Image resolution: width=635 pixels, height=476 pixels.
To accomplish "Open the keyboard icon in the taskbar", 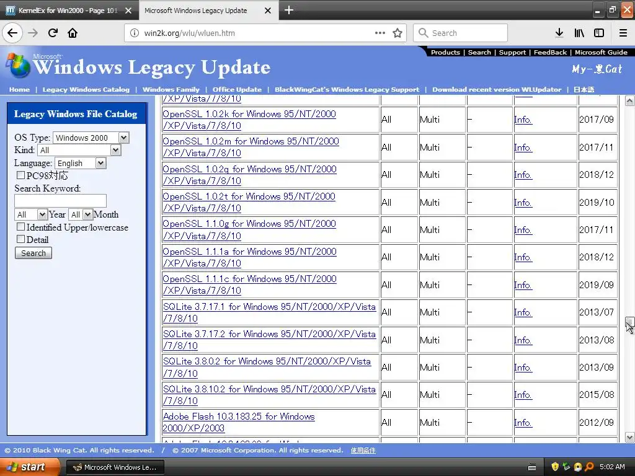I will pyautogui.click(x=532, y=467).
